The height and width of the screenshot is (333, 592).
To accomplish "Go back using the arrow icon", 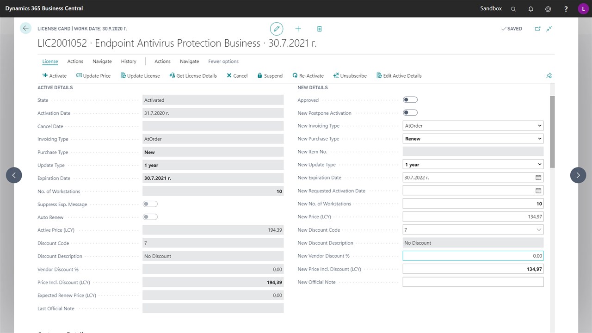I will click(26, 28).
